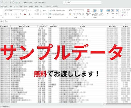Viewport: 131px width, 108px height.
Task: Toggle Align Right horizontal alignment
Action: pos(41,14)
